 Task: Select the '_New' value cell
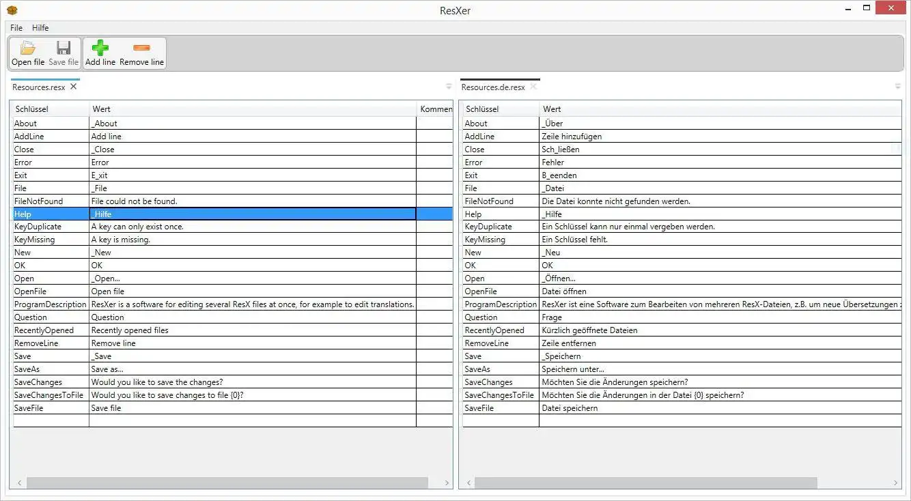pos(253,253)
